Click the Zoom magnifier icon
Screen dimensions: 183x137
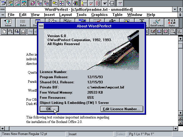[173, 32]
